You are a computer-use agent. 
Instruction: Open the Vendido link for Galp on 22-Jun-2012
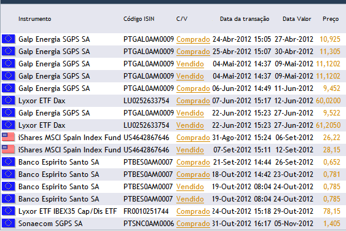(x=190, y=113)
